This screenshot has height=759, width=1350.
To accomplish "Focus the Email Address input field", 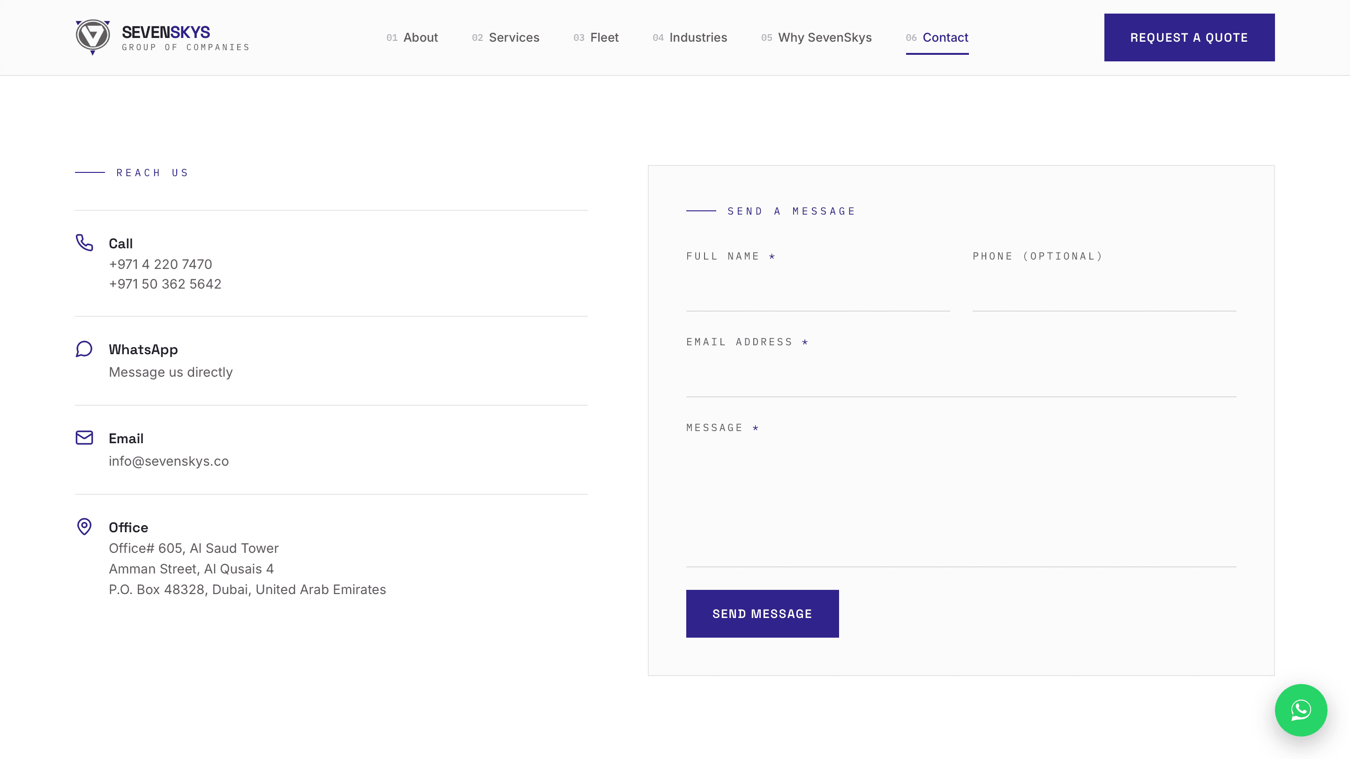I will pyautogui.click(x=961, y=377).
